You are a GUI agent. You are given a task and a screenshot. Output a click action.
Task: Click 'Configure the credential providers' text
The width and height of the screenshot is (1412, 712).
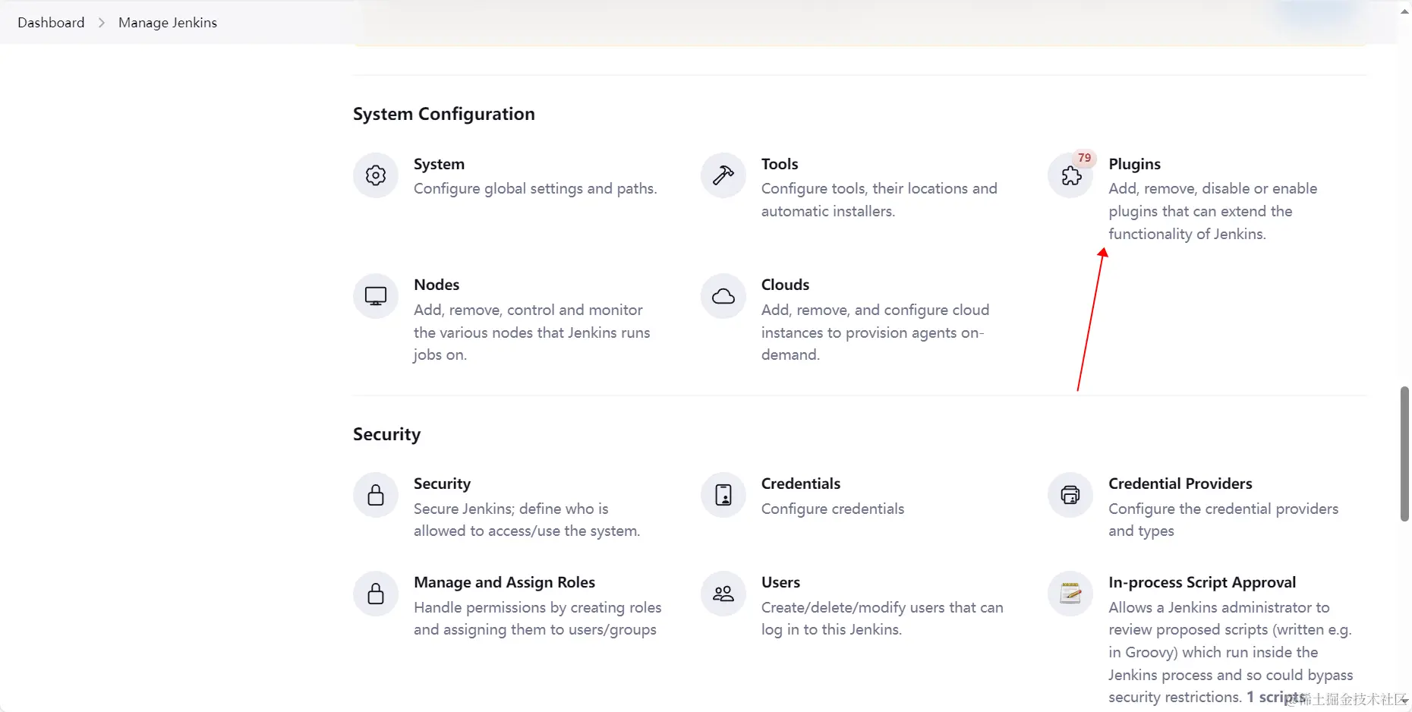1223,509
